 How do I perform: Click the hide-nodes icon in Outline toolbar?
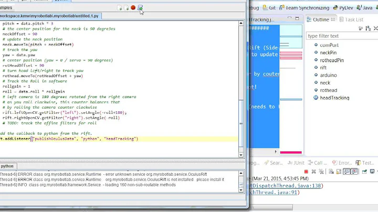click(360, 28)
